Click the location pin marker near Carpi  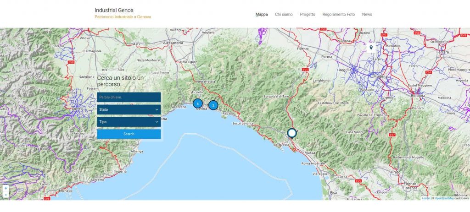tap(371, 47)
